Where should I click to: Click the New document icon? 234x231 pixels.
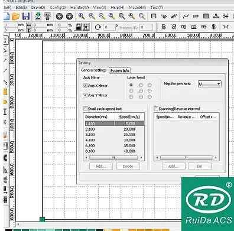coord(6,16)
